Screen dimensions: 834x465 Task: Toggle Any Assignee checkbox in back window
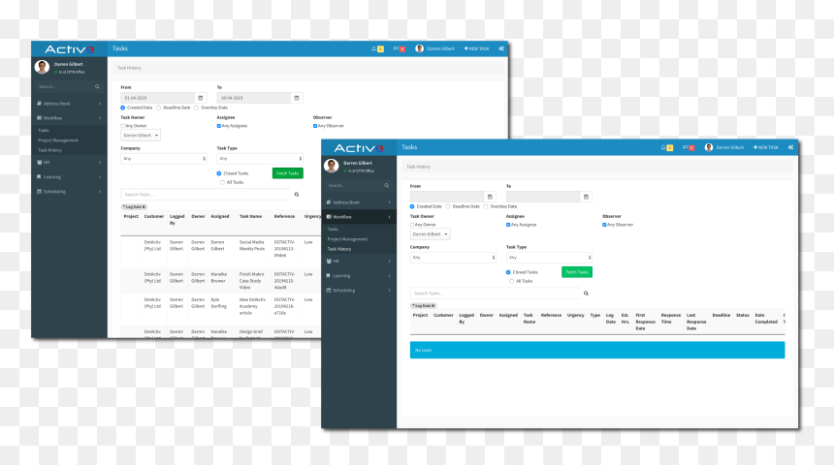(218, 126)
